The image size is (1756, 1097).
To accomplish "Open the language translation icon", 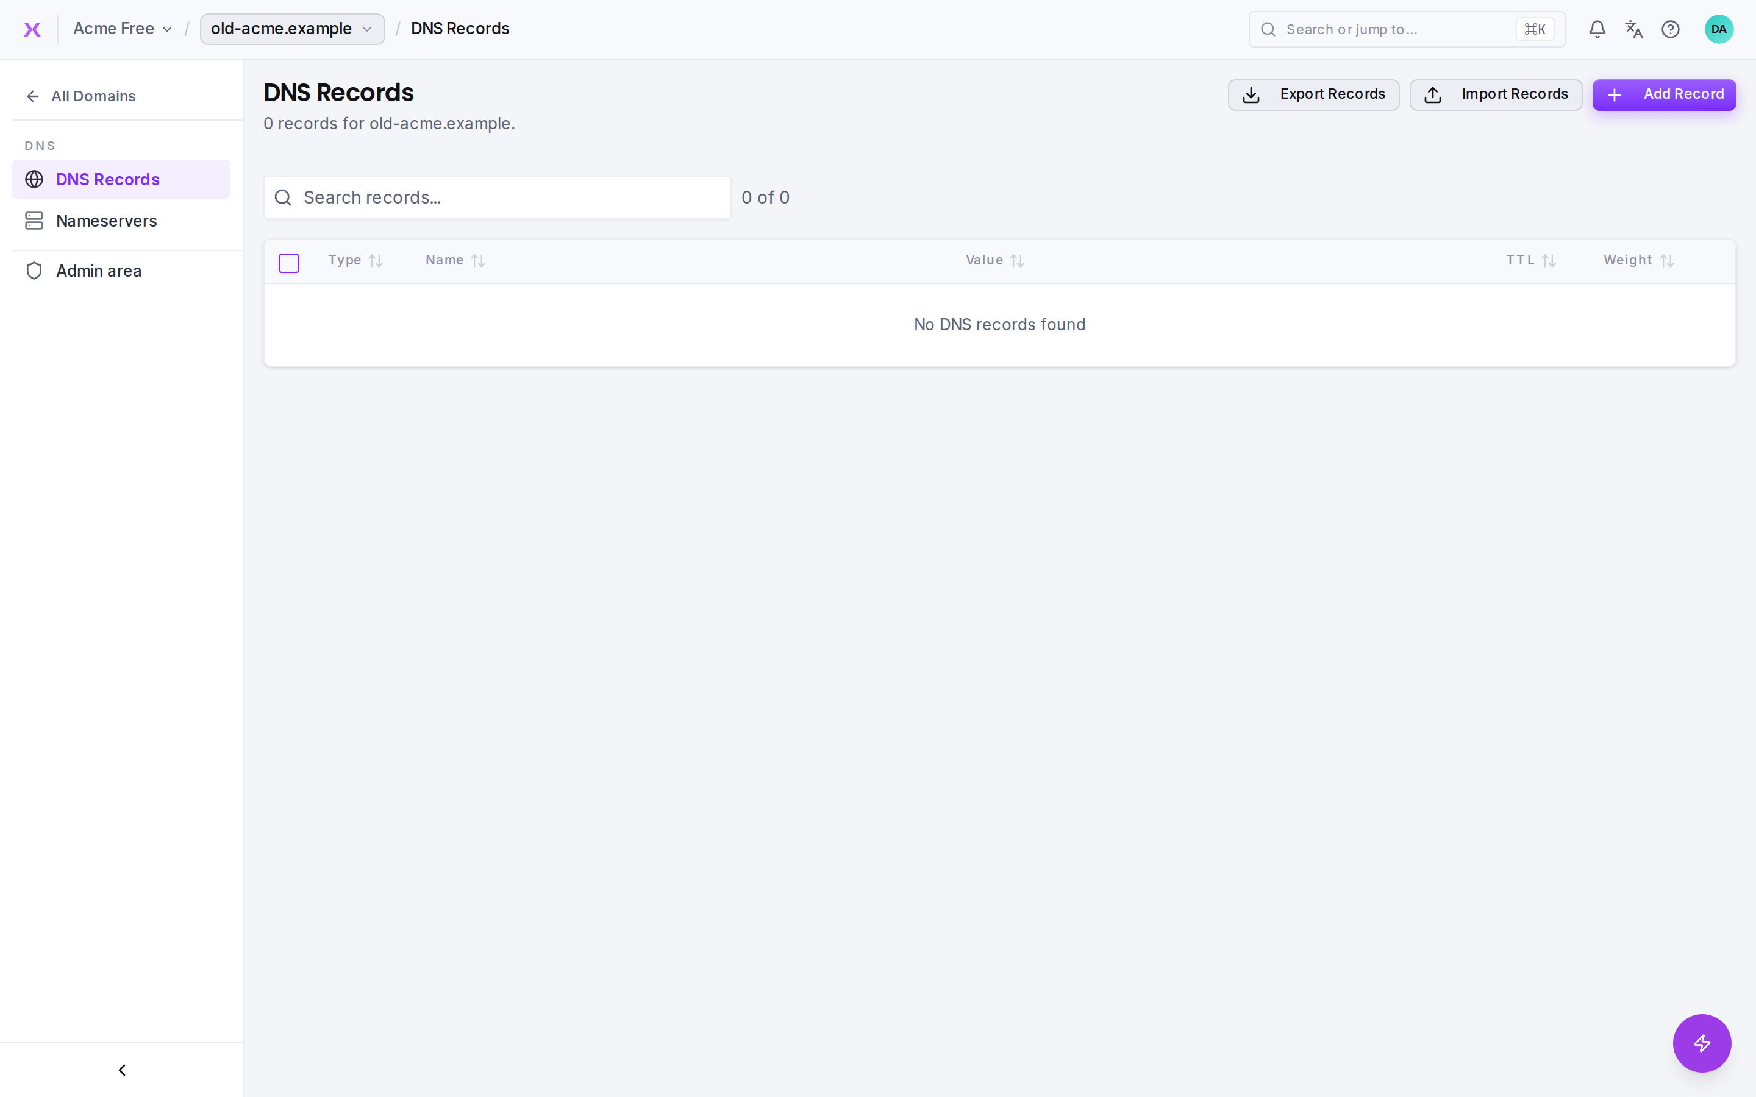I will coord(1634,29).
